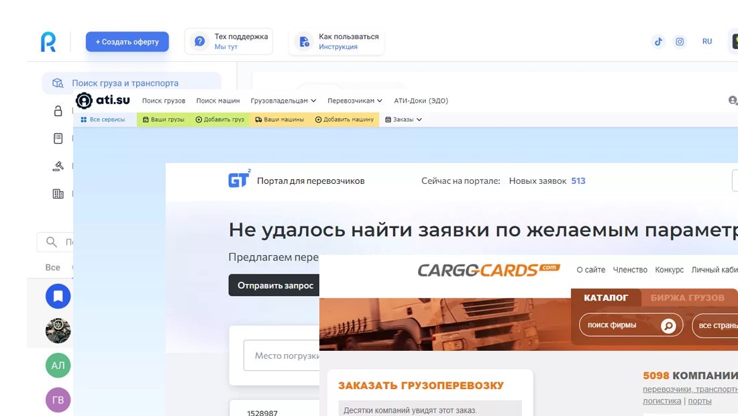Click the gavel icon in left sidebar

[58, 166]
